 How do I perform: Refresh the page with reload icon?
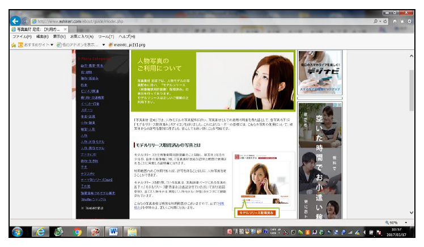pos(385,21)
